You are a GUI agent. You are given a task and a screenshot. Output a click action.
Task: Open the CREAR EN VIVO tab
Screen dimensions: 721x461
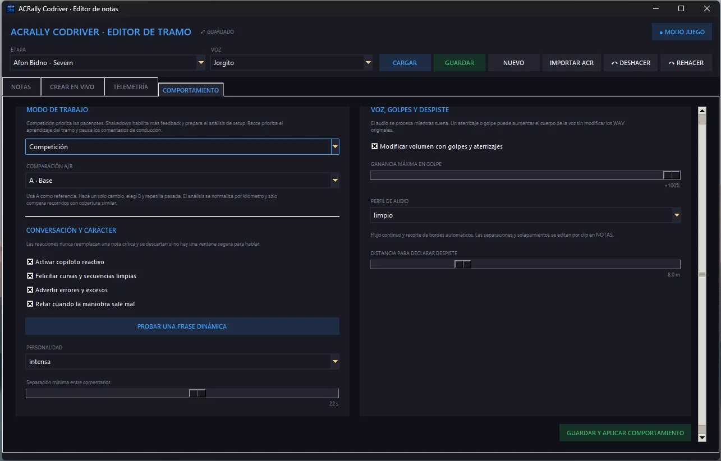72,87
